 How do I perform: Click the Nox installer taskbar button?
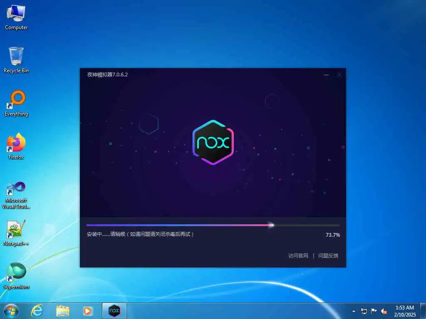(x=114, y=311)
